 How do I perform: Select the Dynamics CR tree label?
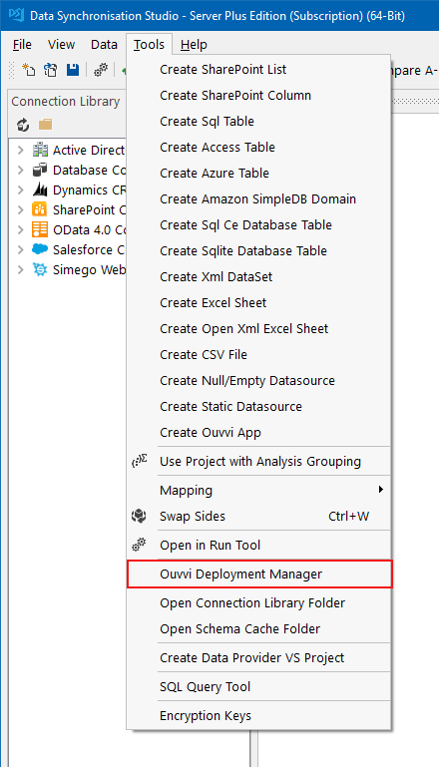click(x=89, y=190)
